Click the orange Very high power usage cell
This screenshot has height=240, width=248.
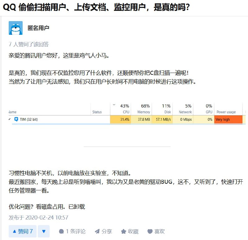[x=228, y=119]
